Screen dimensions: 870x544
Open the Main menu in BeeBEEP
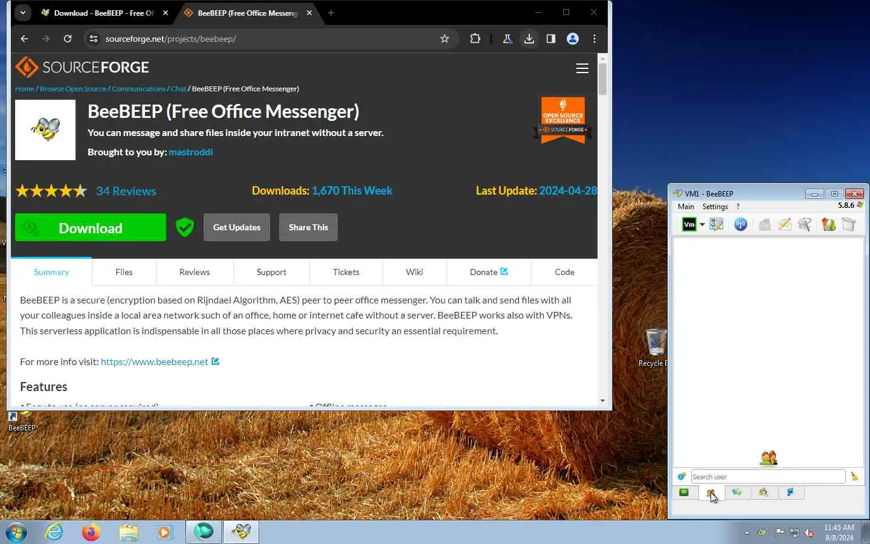point(686,207)
